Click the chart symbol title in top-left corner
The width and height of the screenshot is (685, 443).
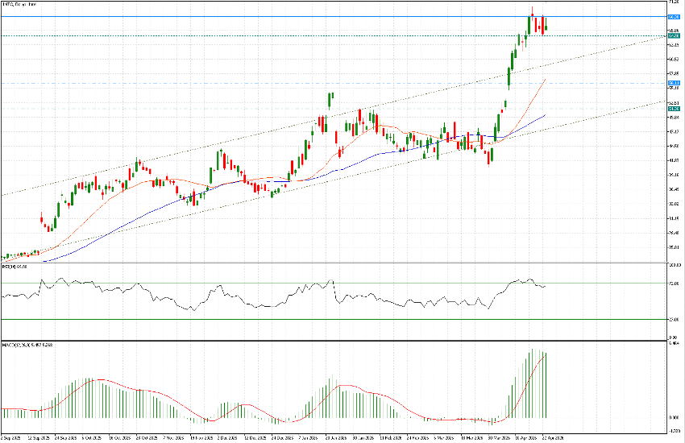(23, 6)
